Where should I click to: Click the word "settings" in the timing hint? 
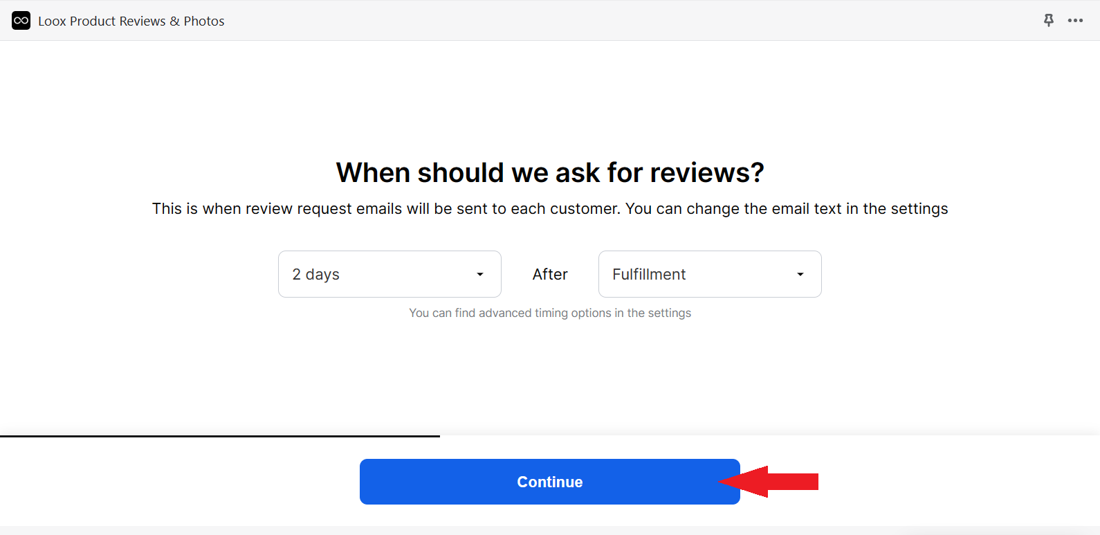[x=670, y=313]
